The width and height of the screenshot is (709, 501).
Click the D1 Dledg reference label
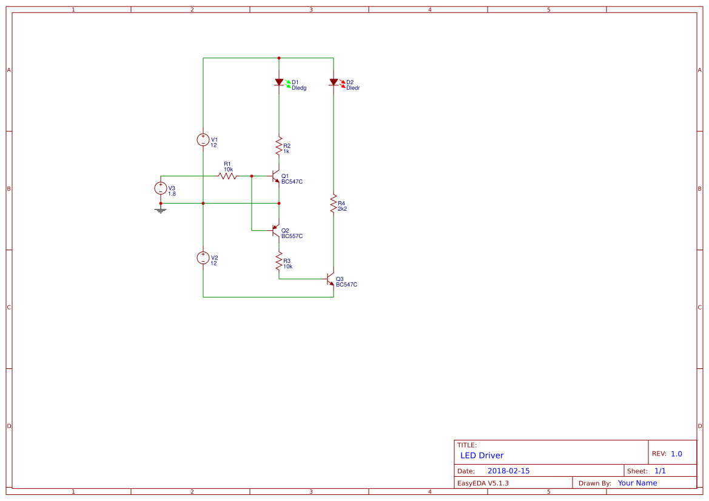pyautogui.click(x=297, y=85)
